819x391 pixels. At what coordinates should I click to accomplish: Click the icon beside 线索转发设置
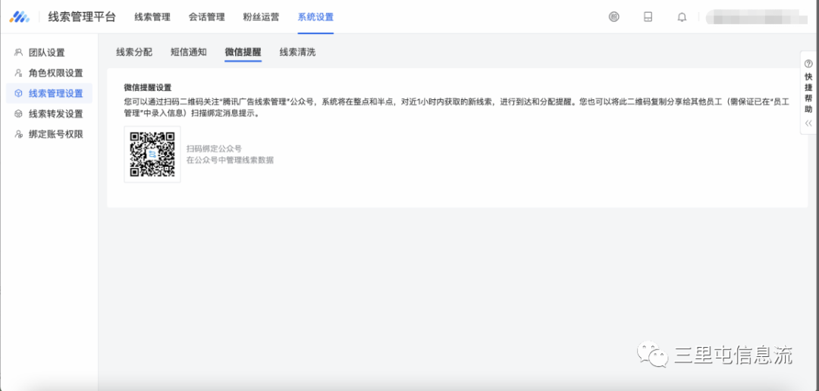(18, 114)
